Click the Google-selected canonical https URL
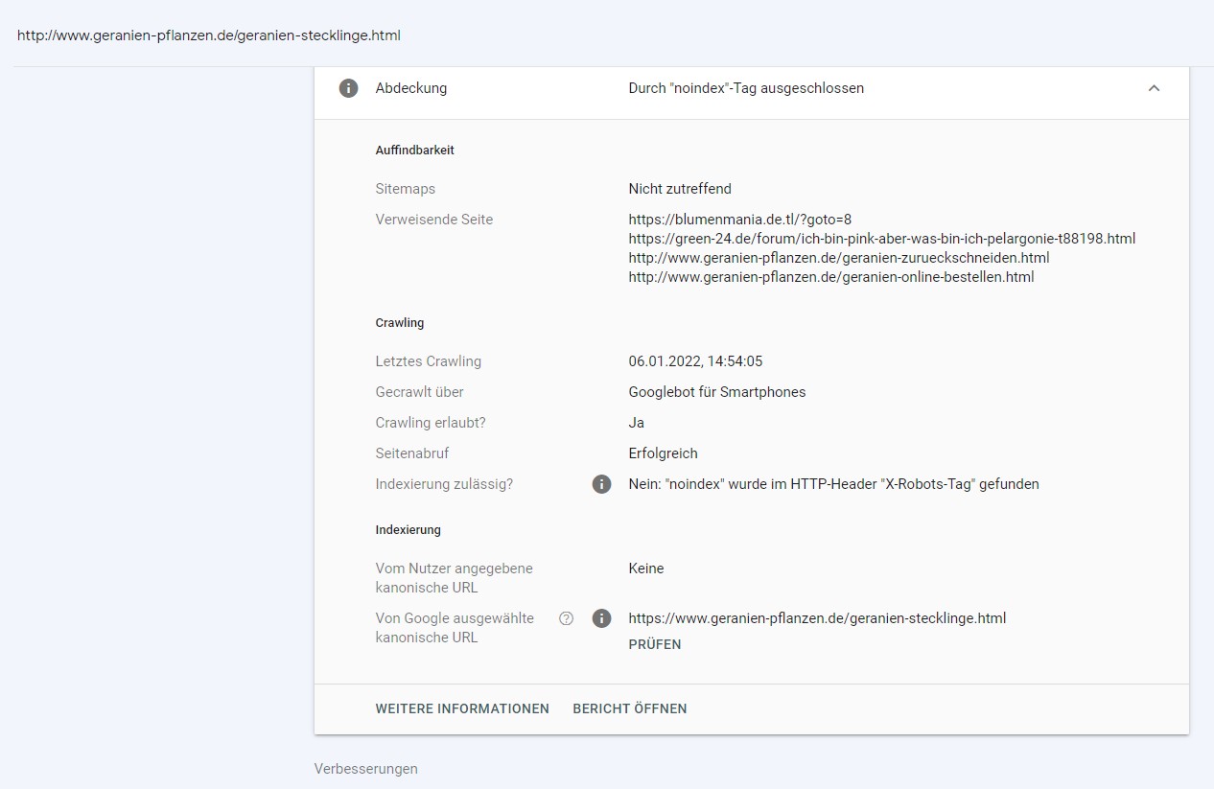Image resolution: width=1214 pixels, height=789 pixels. (817, 618)
